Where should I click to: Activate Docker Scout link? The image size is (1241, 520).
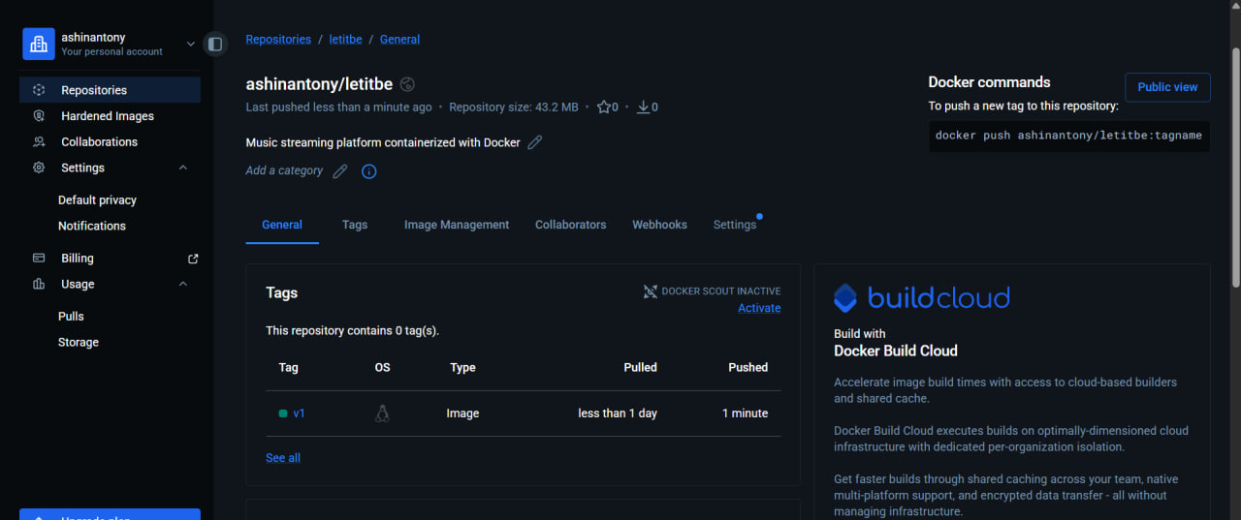click(x=759, y=308)
